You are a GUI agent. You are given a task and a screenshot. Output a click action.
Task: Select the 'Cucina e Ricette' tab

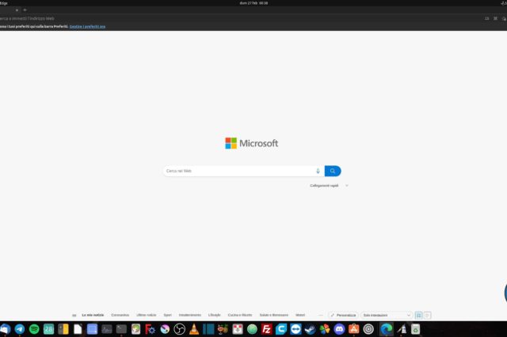click(x=240, y=315)
